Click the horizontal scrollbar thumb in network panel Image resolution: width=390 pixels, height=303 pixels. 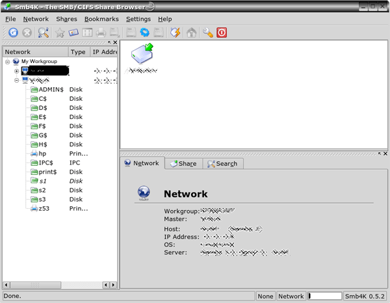(x=35, y=285)
